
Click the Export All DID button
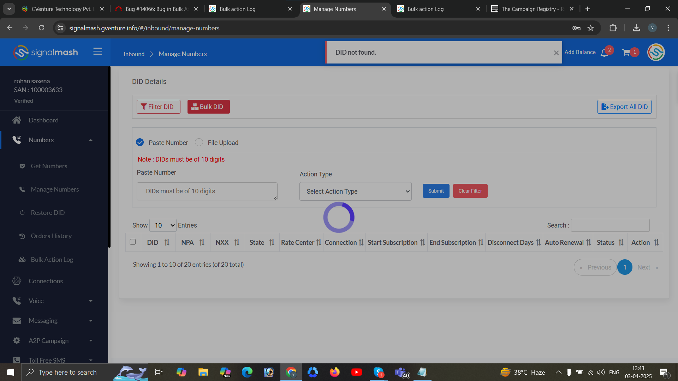tap(624, 107)
